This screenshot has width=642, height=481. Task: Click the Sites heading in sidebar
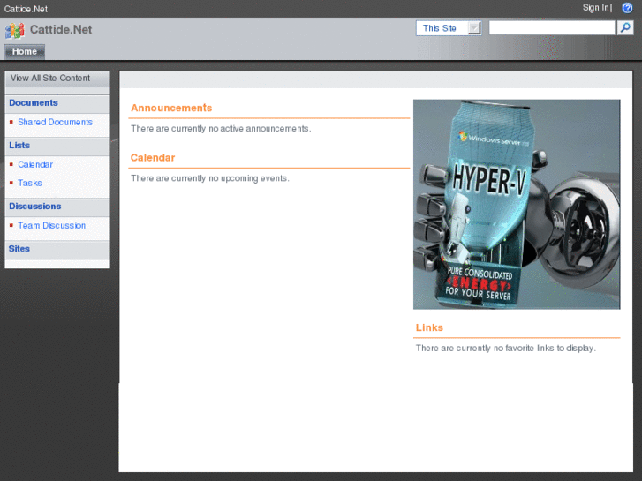pyautogui.click(x=19, y=249)
